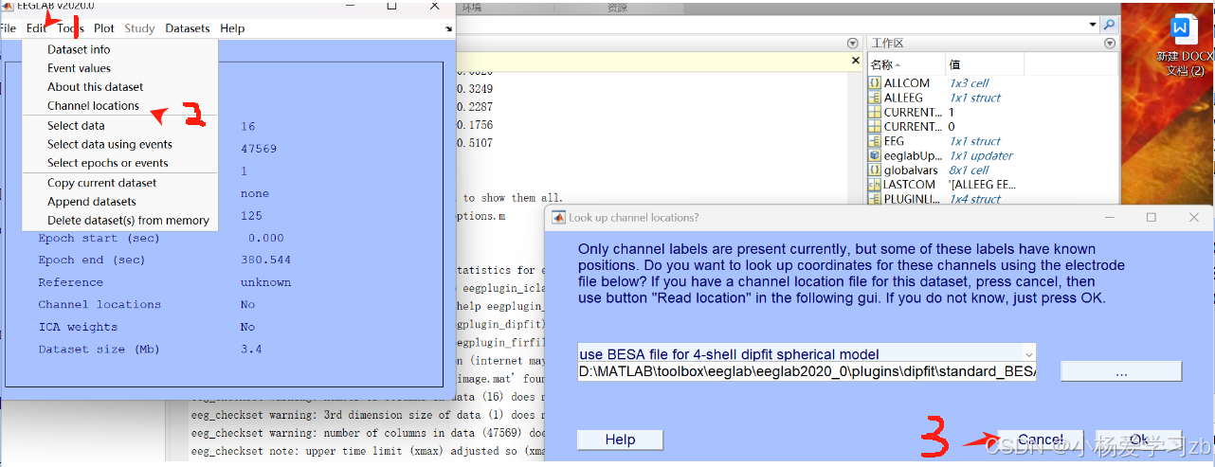
Task: Open the Tools menu in EEGLAB
Action: (70, 28)
